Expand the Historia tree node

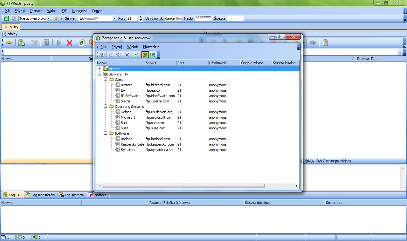tap(100, 69)
